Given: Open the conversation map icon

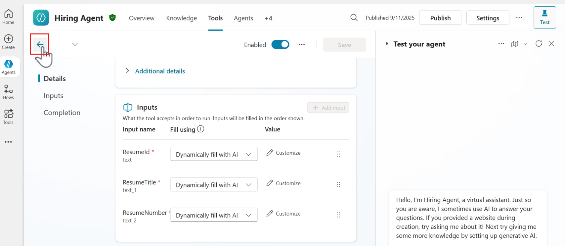Looking at the screenshot, I should [x=514, y=44].
